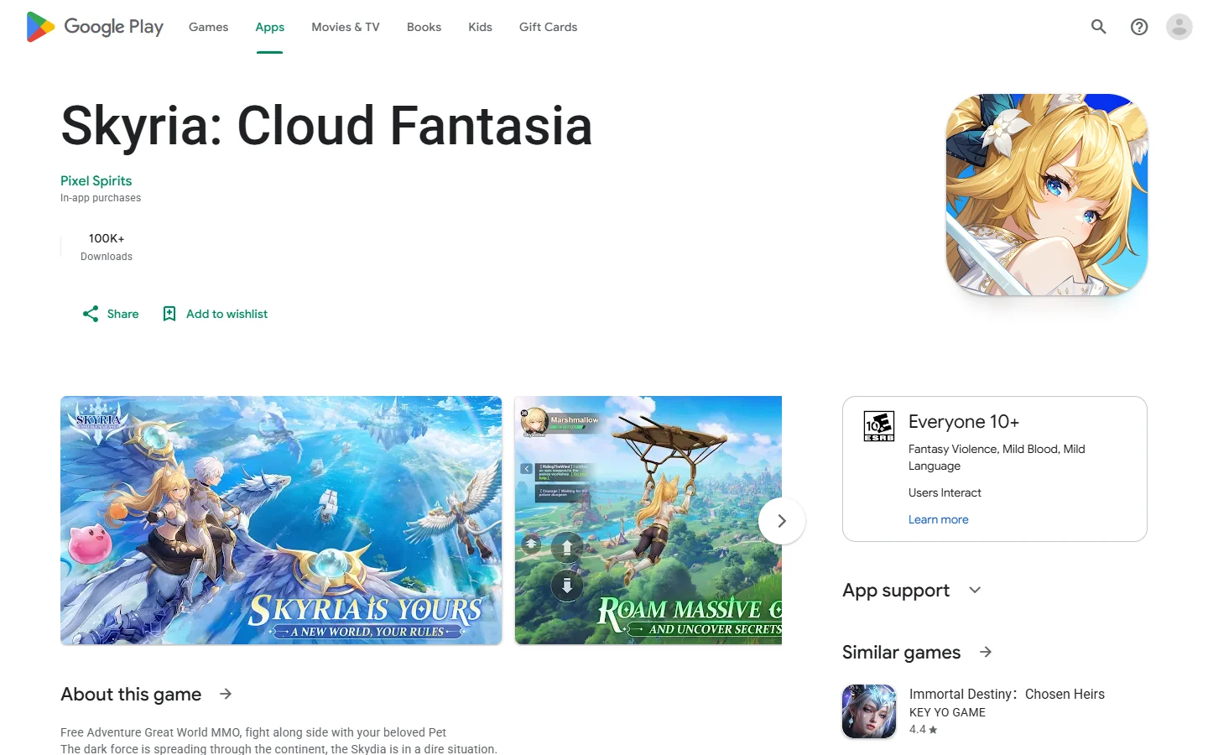Click the Skyria app icon image
Screen dimensions: 1208x755
tap(1047, 195)
